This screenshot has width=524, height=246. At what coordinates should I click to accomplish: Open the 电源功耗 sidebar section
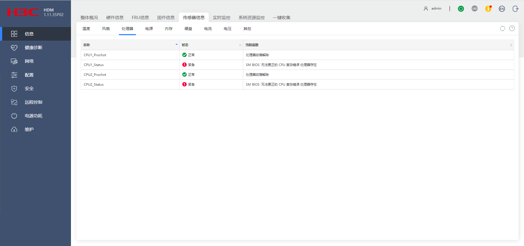coord(35,116)
